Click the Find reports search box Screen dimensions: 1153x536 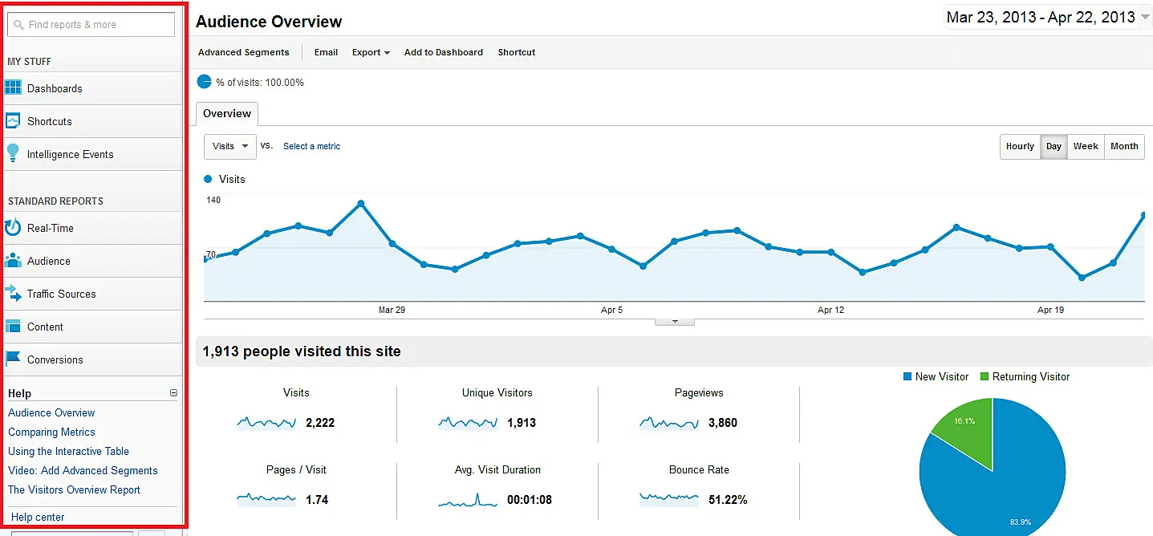coord(91,24)
